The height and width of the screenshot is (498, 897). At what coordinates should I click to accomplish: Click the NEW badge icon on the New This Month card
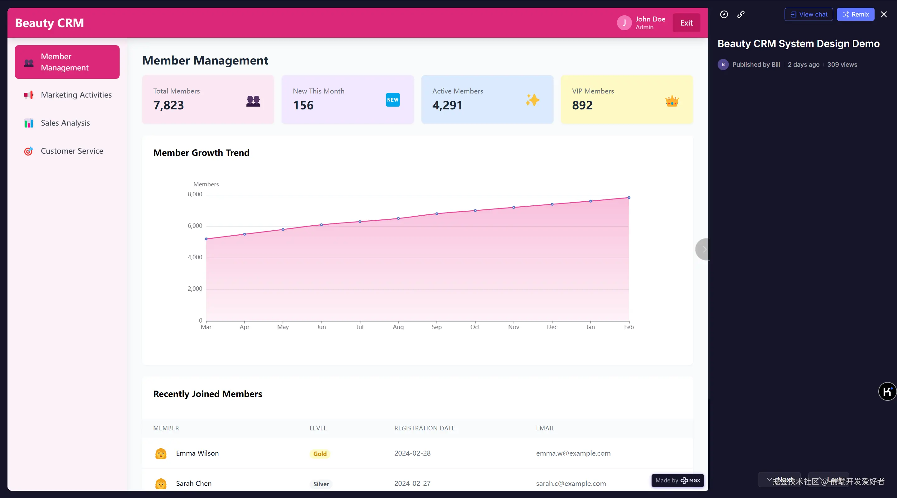(392, 100)
